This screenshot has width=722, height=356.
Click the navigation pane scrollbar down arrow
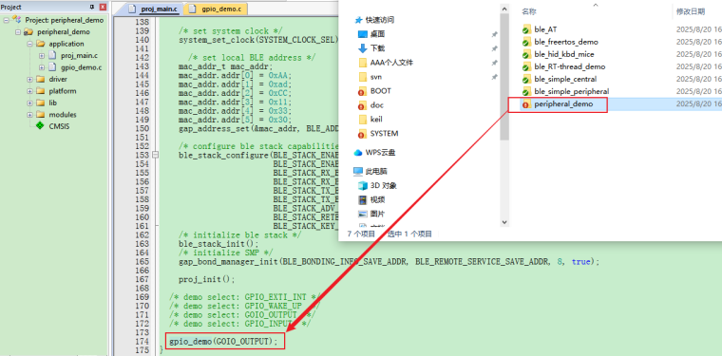(x=504, y=222)
